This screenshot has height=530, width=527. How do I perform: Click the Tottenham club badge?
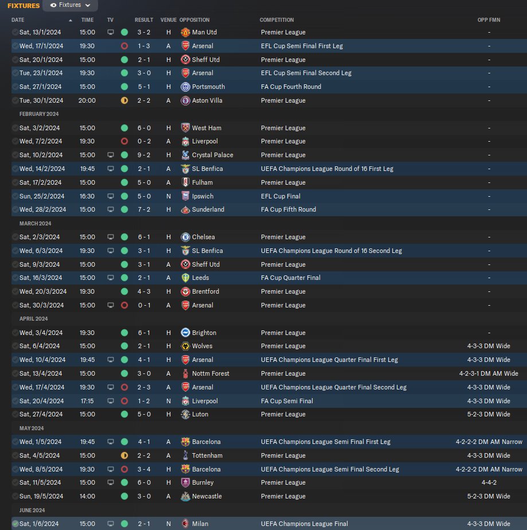pyautogui.click(x=185, y=455)
